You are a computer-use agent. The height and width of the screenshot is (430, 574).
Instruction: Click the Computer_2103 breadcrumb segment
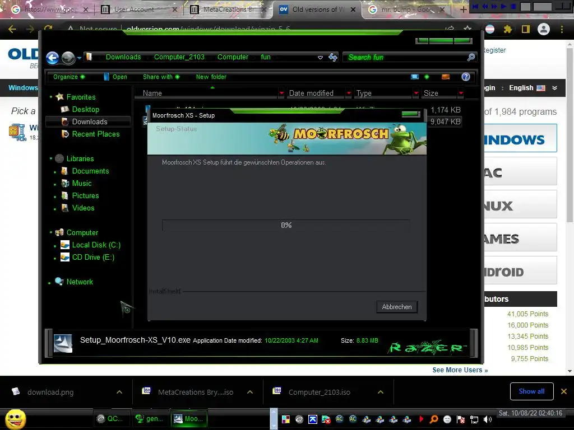tap(179, 57)
